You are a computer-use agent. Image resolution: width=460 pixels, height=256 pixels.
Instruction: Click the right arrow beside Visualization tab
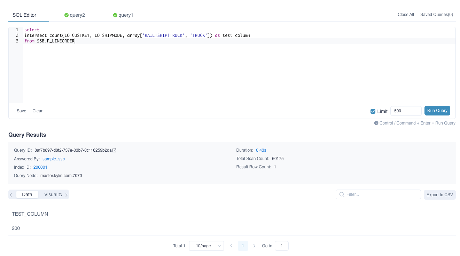(x=67, y=195)
